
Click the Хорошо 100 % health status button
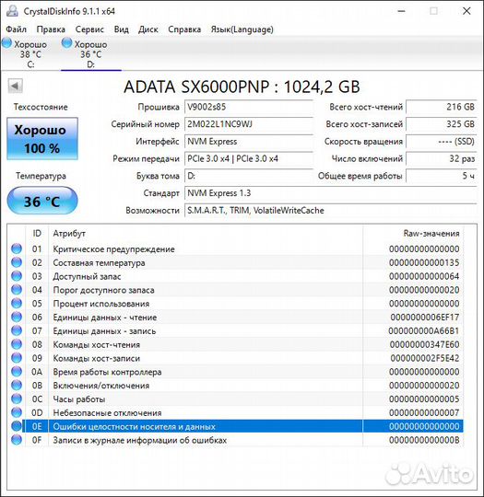coord(42,138)
